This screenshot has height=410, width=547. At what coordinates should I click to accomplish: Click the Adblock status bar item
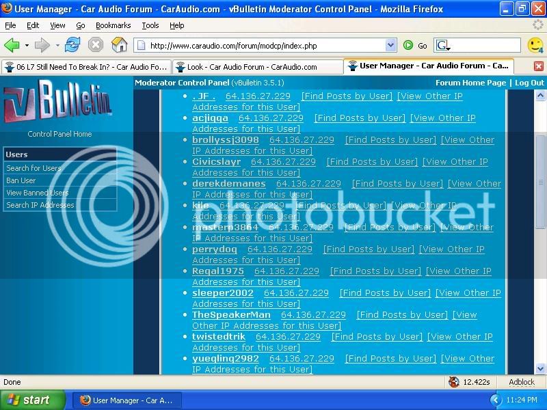click(522, 382)
